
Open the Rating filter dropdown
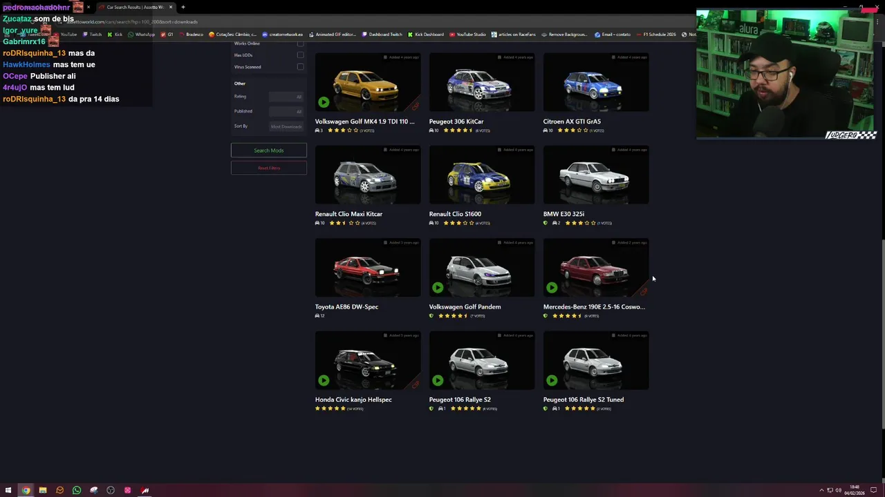pyautogui.click(x=286, y=97)
